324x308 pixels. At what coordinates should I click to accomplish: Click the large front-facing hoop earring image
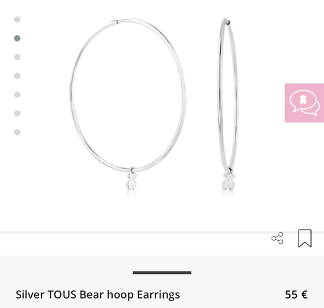pyautogui.click(x=128, y=104)
